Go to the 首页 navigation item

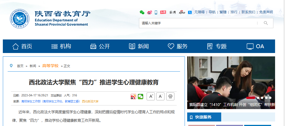[22, 47]
